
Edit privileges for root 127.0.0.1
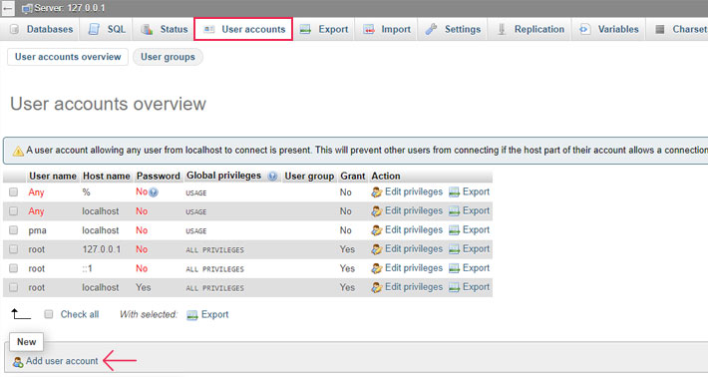coord(407,248)
